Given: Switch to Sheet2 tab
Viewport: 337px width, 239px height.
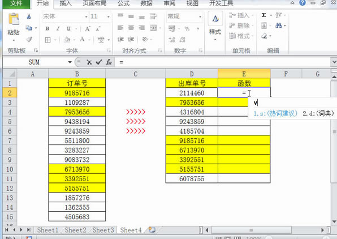Looking at the screenshot, I should pos(75,230).
